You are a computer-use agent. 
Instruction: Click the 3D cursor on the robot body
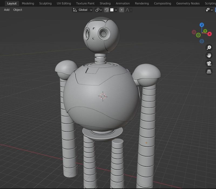click(x=103, y=96)
